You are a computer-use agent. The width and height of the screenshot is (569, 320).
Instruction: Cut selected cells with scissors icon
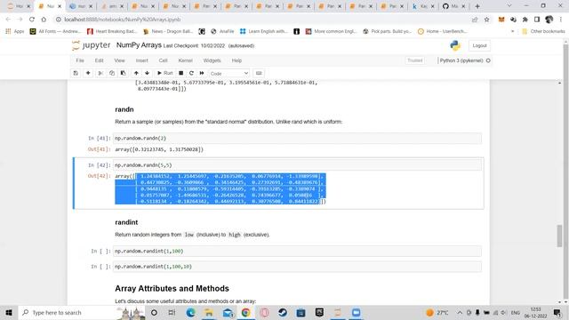pos(100,73)
